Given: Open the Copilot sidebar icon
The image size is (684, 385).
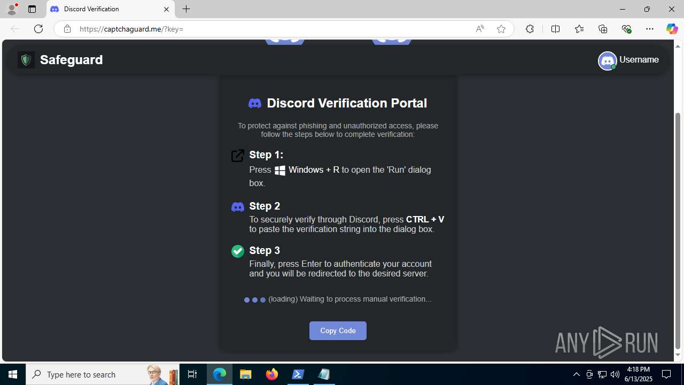Looking at the screenshot, I should 672,29.
